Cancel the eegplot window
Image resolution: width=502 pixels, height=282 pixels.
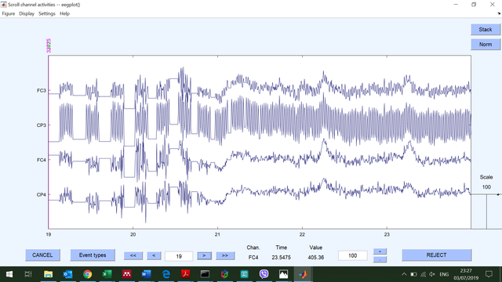[42, 255]
